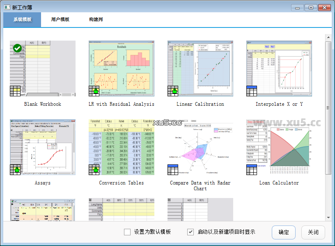The height and width of the screenshot is (246, 335).
Task: Enable the 设置为默认模板 checkbox
Action: click(x=127, y=232)
